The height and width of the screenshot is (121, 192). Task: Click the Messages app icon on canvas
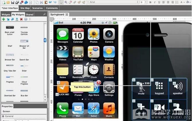point(62,34)
